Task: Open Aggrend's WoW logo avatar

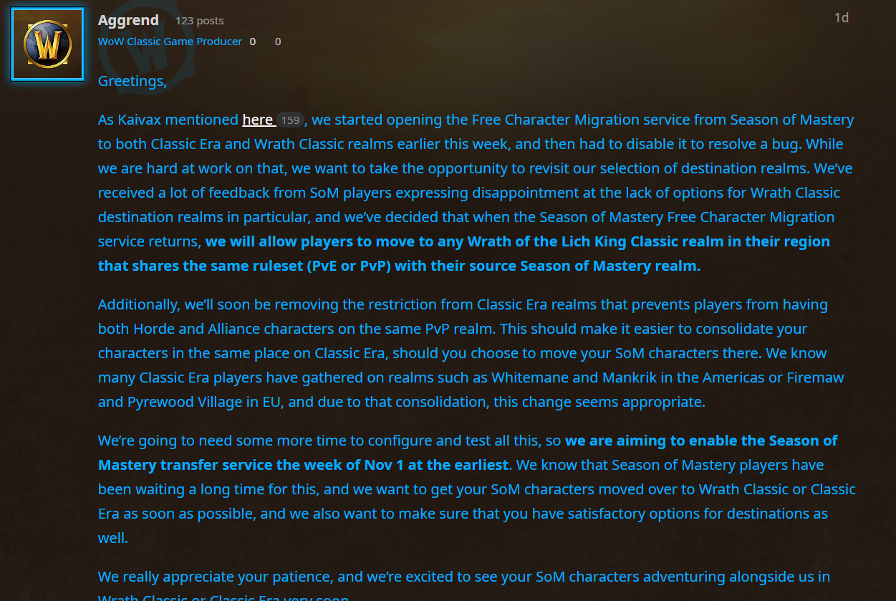Action: point(48,44)
